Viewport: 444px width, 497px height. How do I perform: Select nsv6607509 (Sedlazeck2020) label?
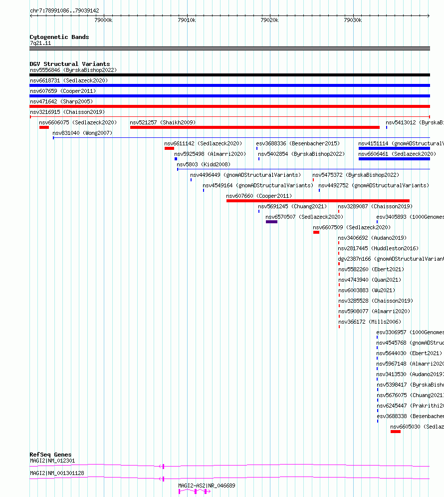(x=352, y=227)
